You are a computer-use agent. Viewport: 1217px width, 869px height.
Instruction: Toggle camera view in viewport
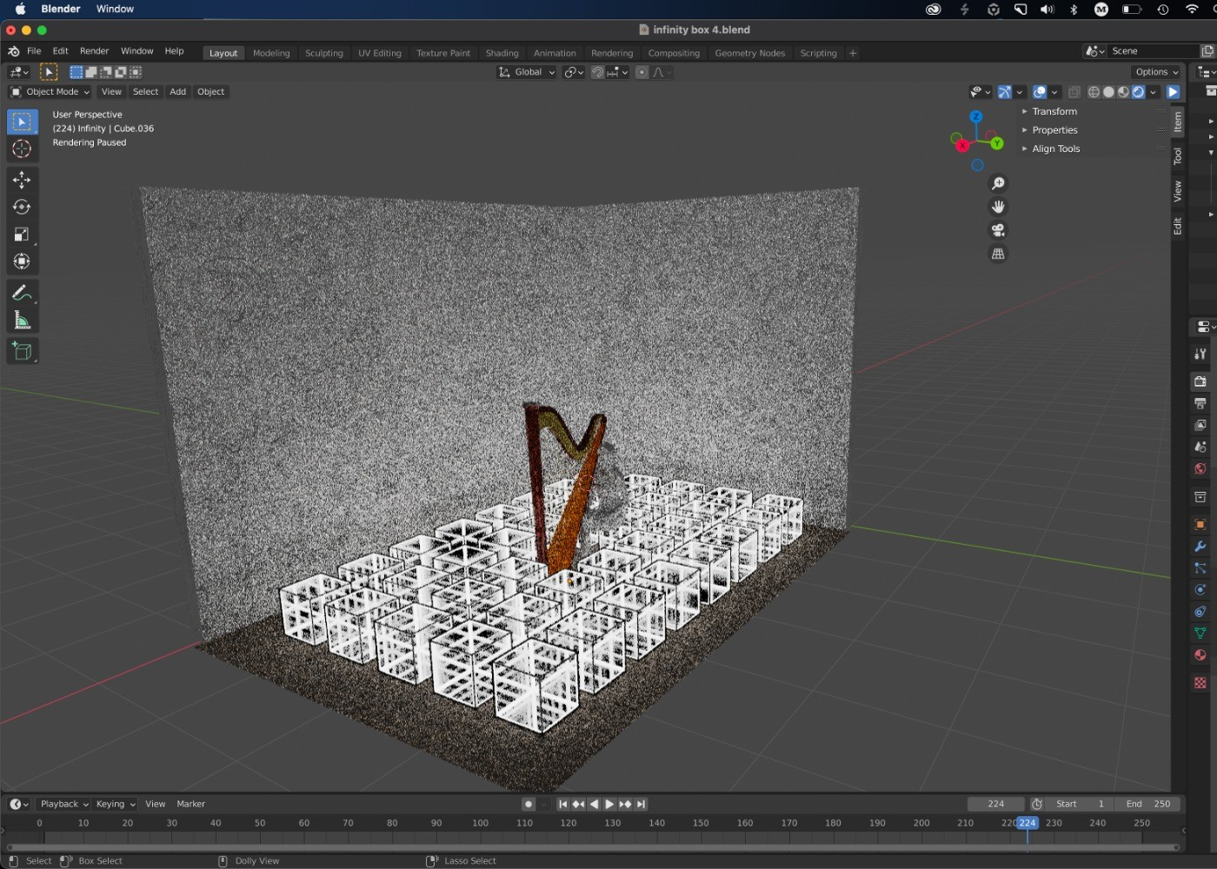tap(998, 230)
